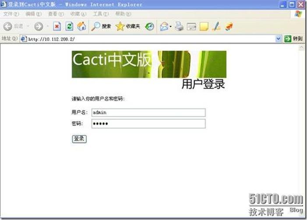Image resolution: width=307 pixels, height=220 pixels.
Task: Close the Internet Explorer window
Action: (301, 4)
